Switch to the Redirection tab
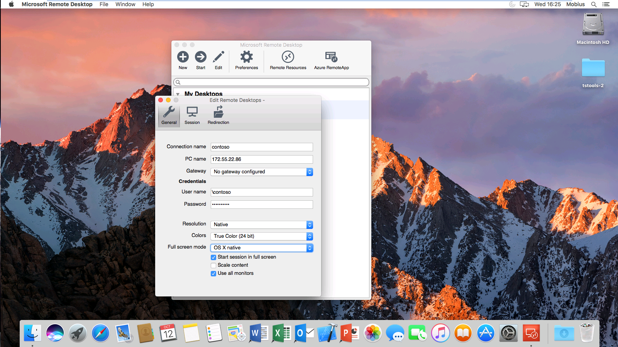The image size is (618, 347). click(x=218, y=115)
